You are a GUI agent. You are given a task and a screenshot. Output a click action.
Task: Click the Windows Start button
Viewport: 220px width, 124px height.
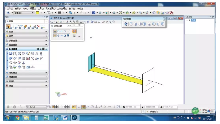coord(8,118)
